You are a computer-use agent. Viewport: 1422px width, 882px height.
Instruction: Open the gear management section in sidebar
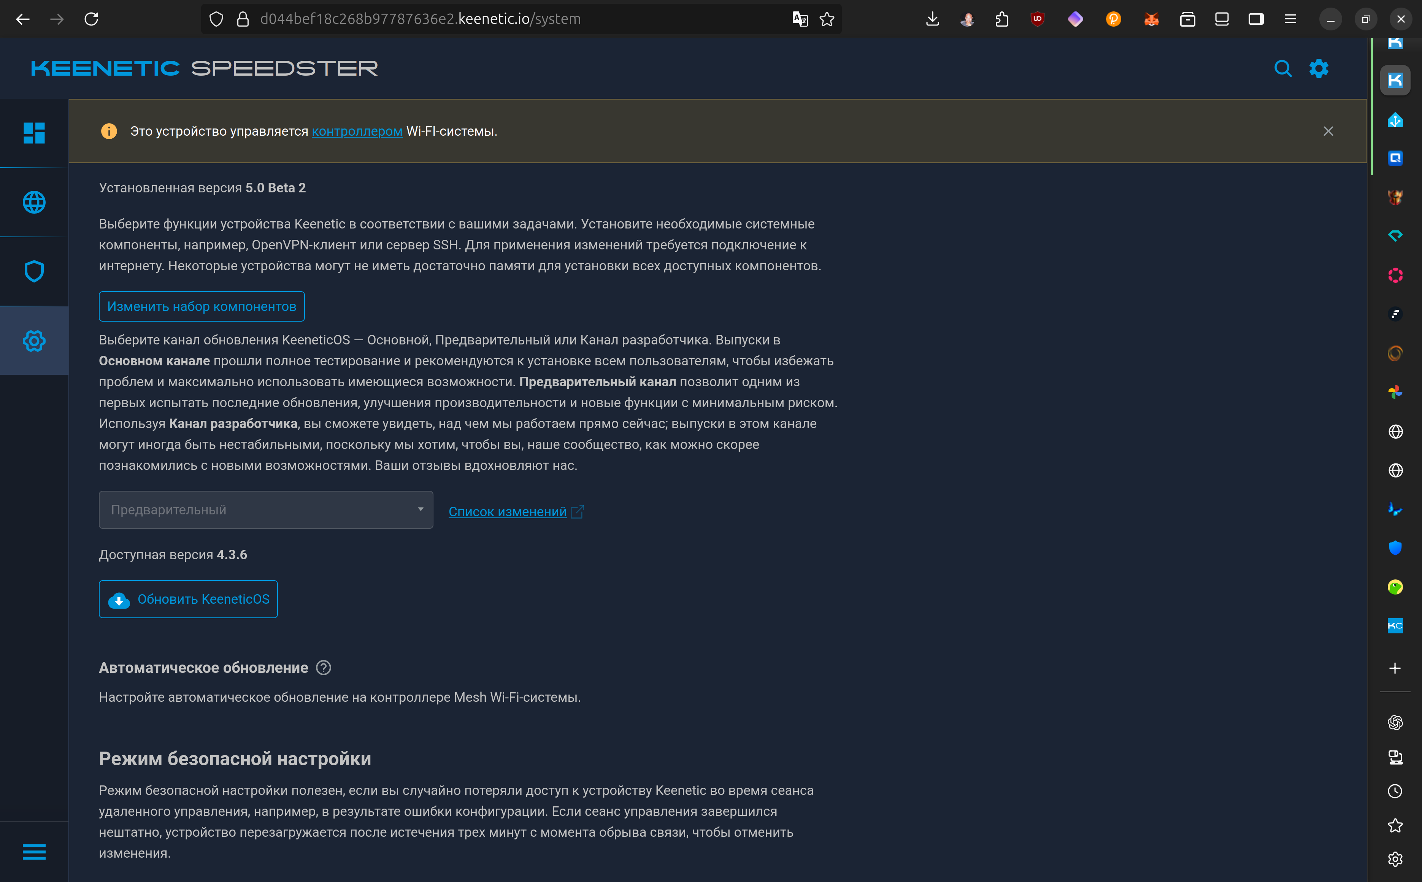pos(34,341)
